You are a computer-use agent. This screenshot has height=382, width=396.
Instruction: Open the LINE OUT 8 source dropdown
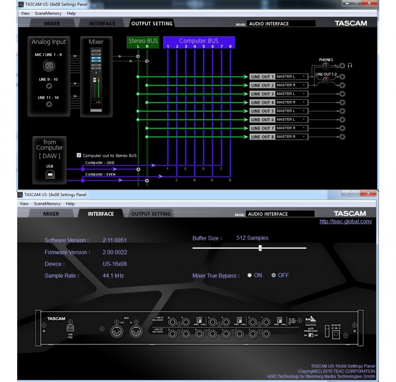292,136
